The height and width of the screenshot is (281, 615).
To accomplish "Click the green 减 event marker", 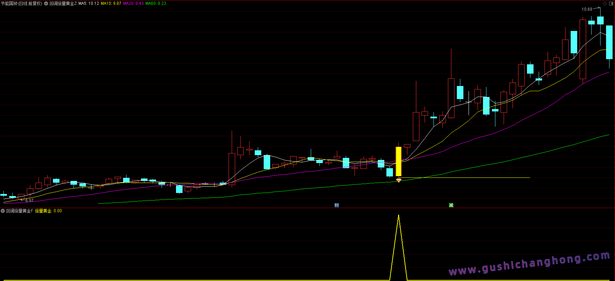I will pos(451,205).
